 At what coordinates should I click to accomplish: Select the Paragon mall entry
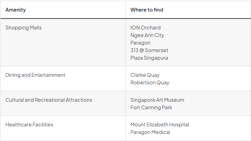(140, 43)
